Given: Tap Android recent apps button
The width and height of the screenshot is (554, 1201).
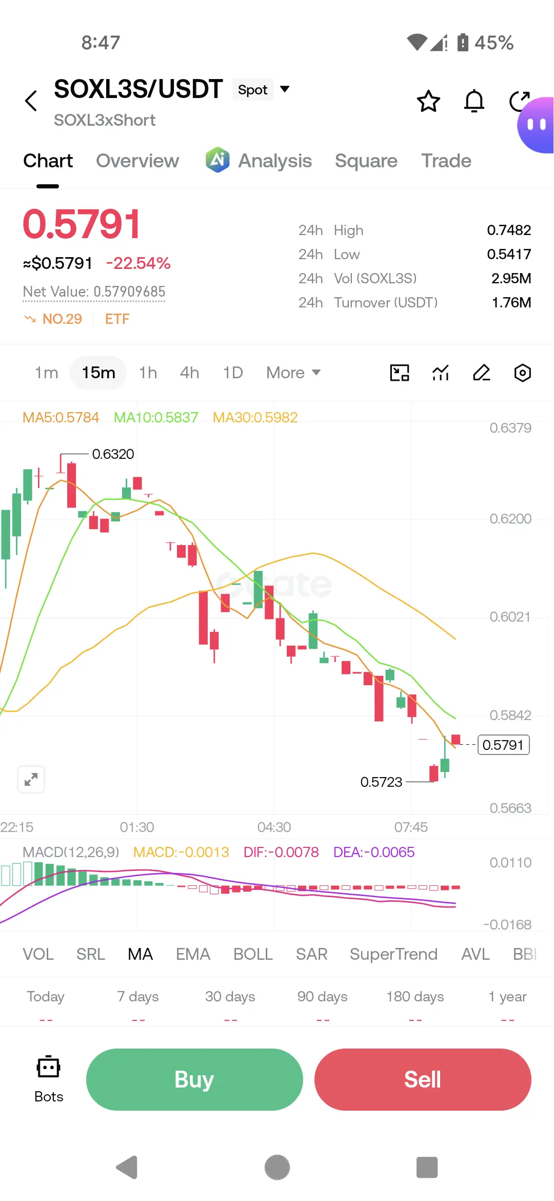Looking at the screenshot, I should click(427, 1168).
